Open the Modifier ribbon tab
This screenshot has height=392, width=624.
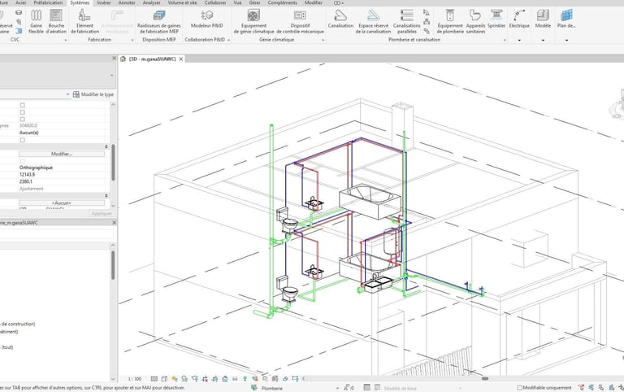(x=314, y=2)
